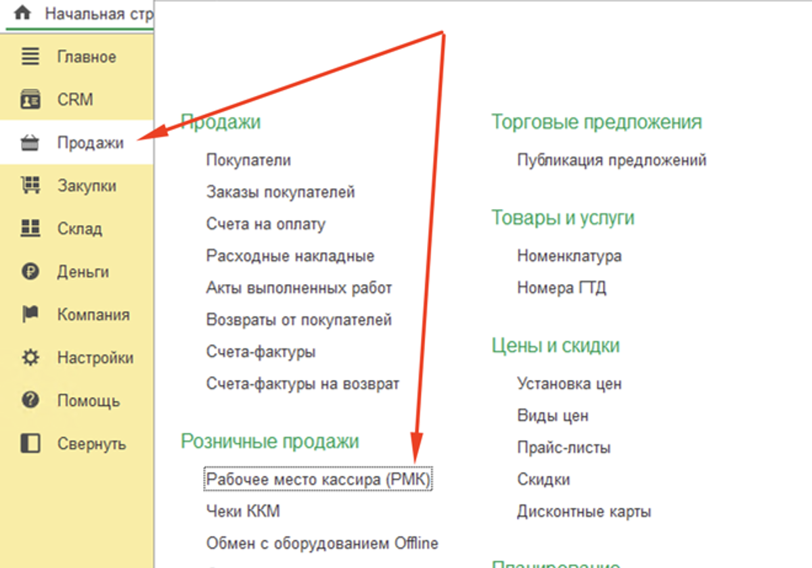Viewport: 812px width, 568px height.
Task: Click the Помощь question mark icon
Action: point(30,401)
